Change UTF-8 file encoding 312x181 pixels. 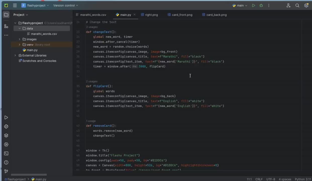click(271, 179)
